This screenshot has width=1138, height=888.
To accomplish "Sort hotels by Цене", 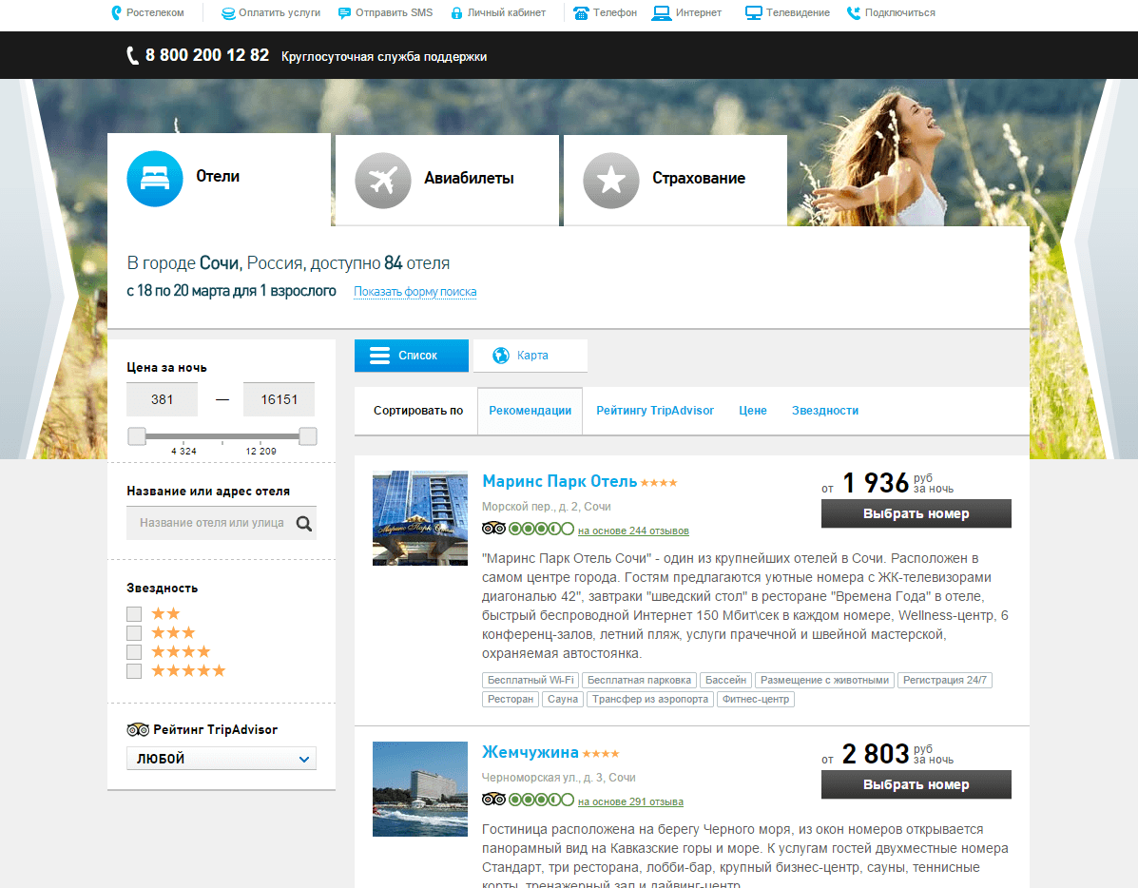I will pyautogui.click(x=753, y=411).
